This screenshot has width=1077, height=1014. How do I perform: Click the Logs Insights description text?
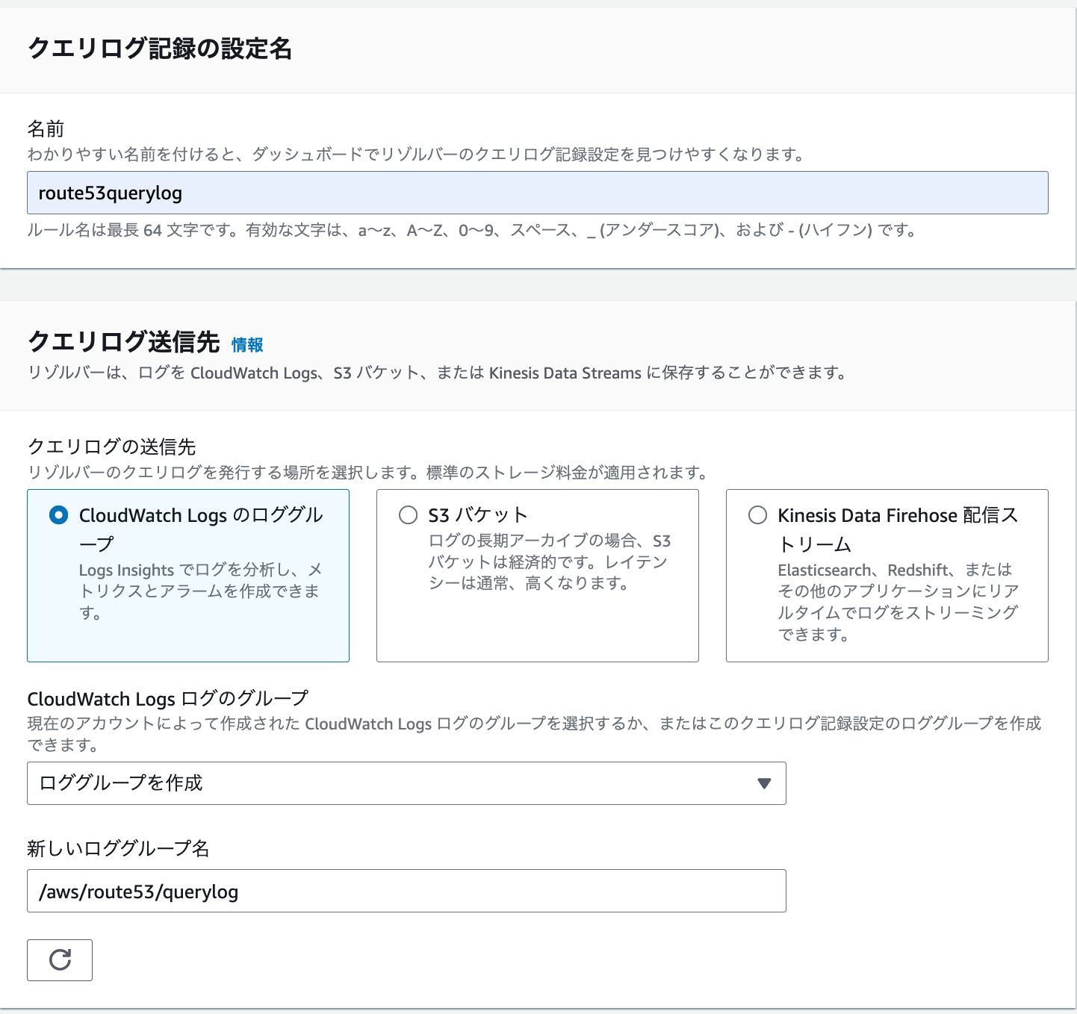200,591
